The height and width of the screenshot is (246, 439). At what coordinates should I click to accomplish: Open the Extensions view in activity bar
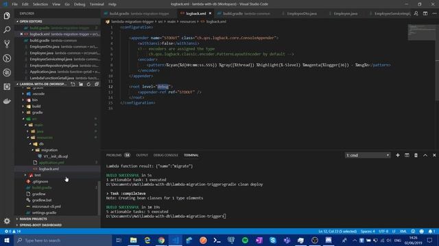pyautogui.click(x=7, y=87)
